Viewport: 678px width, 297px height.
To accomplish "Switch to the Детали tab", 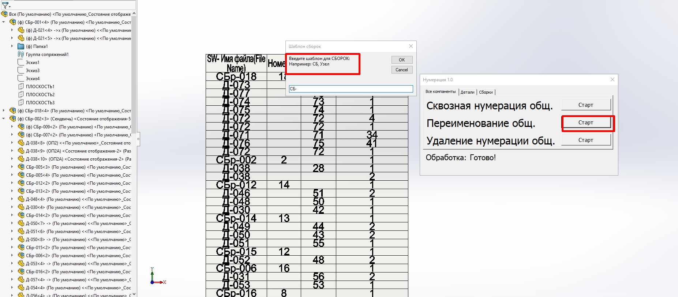I will click(x=467, y=92).
